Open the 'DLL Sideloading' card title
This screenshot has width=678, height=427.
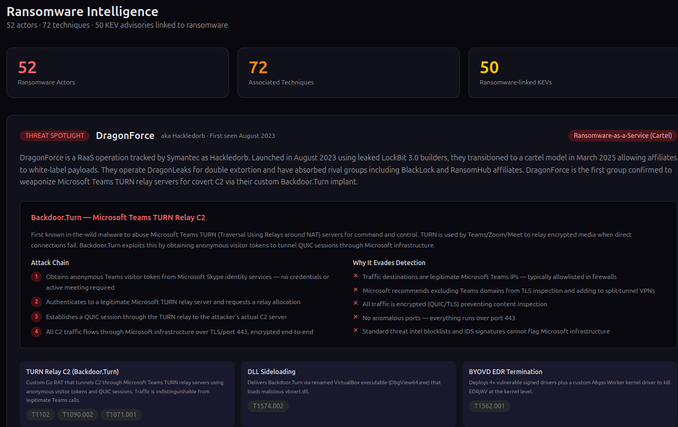272,371
